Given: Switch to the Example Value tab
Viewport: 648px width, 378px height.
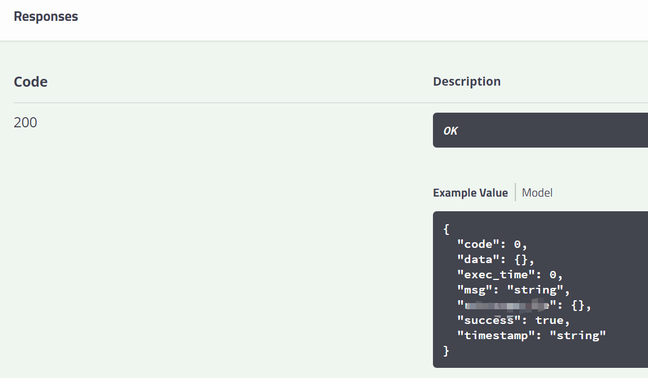Looking at the screenshot, I should pyautogui.click(x=470, y=193).
